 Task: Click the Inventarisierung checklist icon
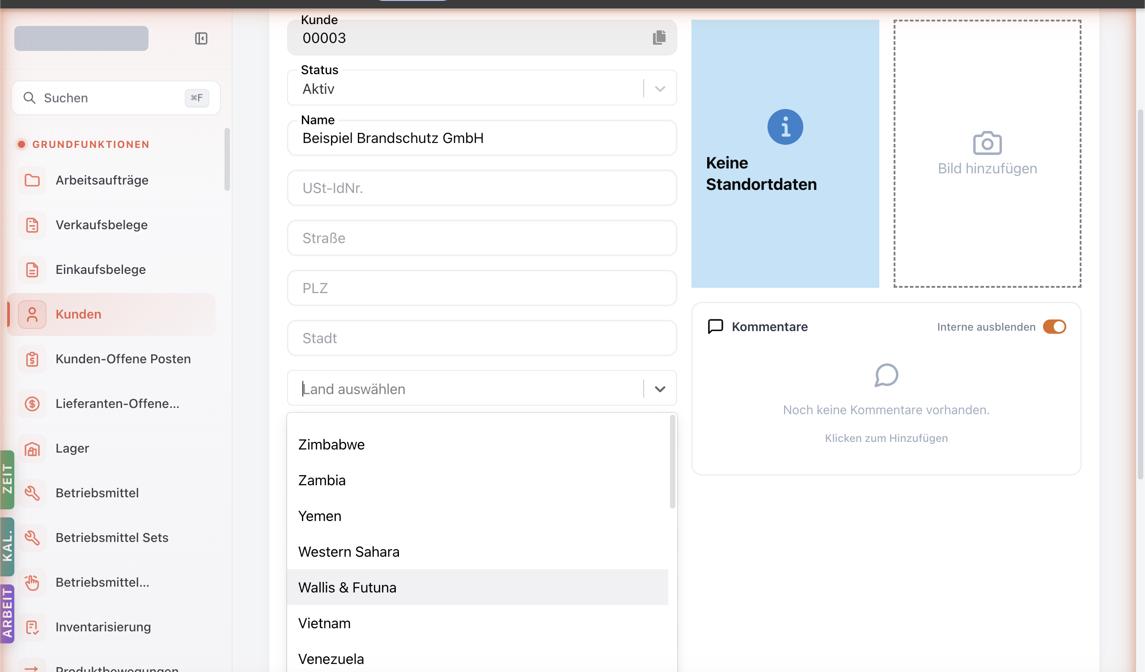32,627
